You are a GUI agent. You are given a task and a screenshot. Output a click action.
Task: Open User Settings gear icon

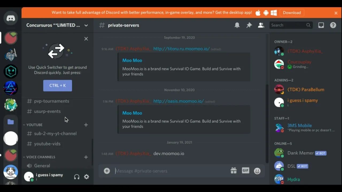pos(87,177)
